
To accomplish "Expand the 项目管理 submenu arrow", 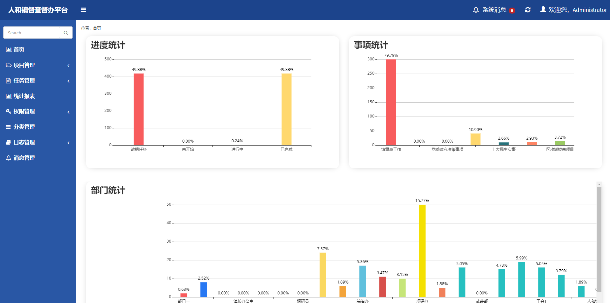I will [69, 65].
